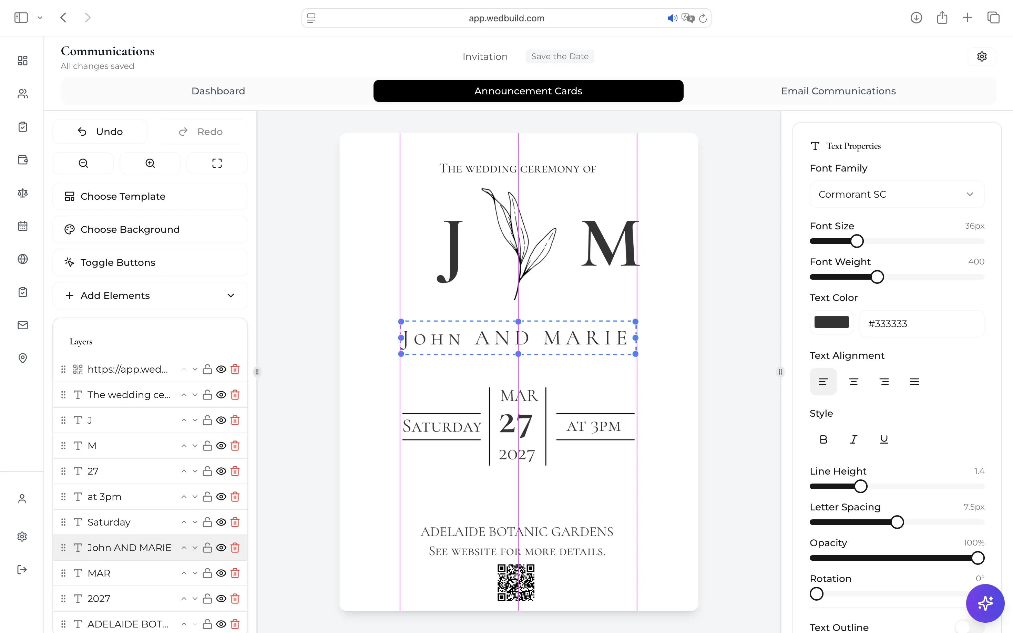The image size is (1013, 633).
Task: Move the J layer up
Action: [184, 420]
